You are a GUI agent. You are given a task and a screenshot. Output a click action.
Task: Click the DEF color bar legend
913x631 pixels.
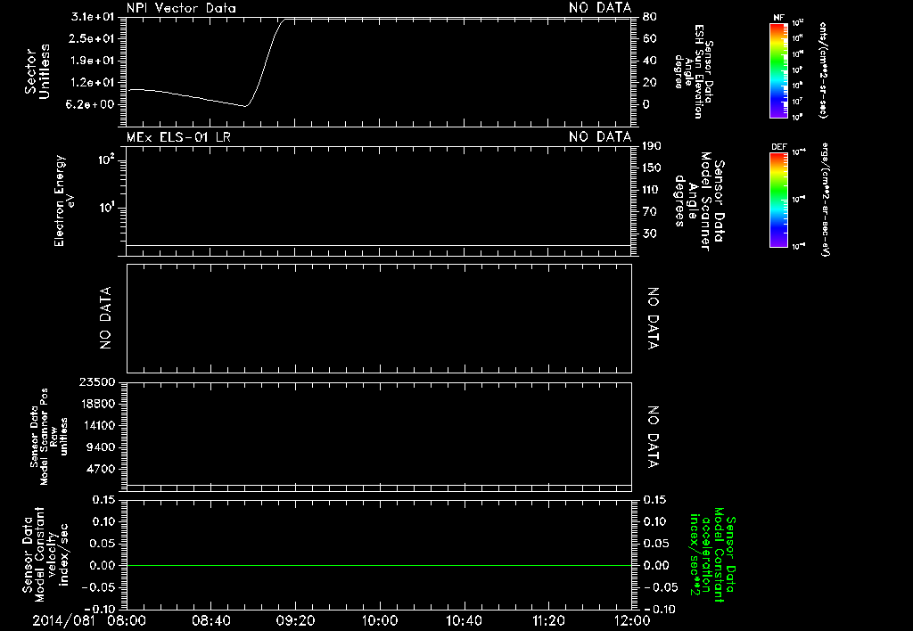pyautogui.click(x=778, y=200)
